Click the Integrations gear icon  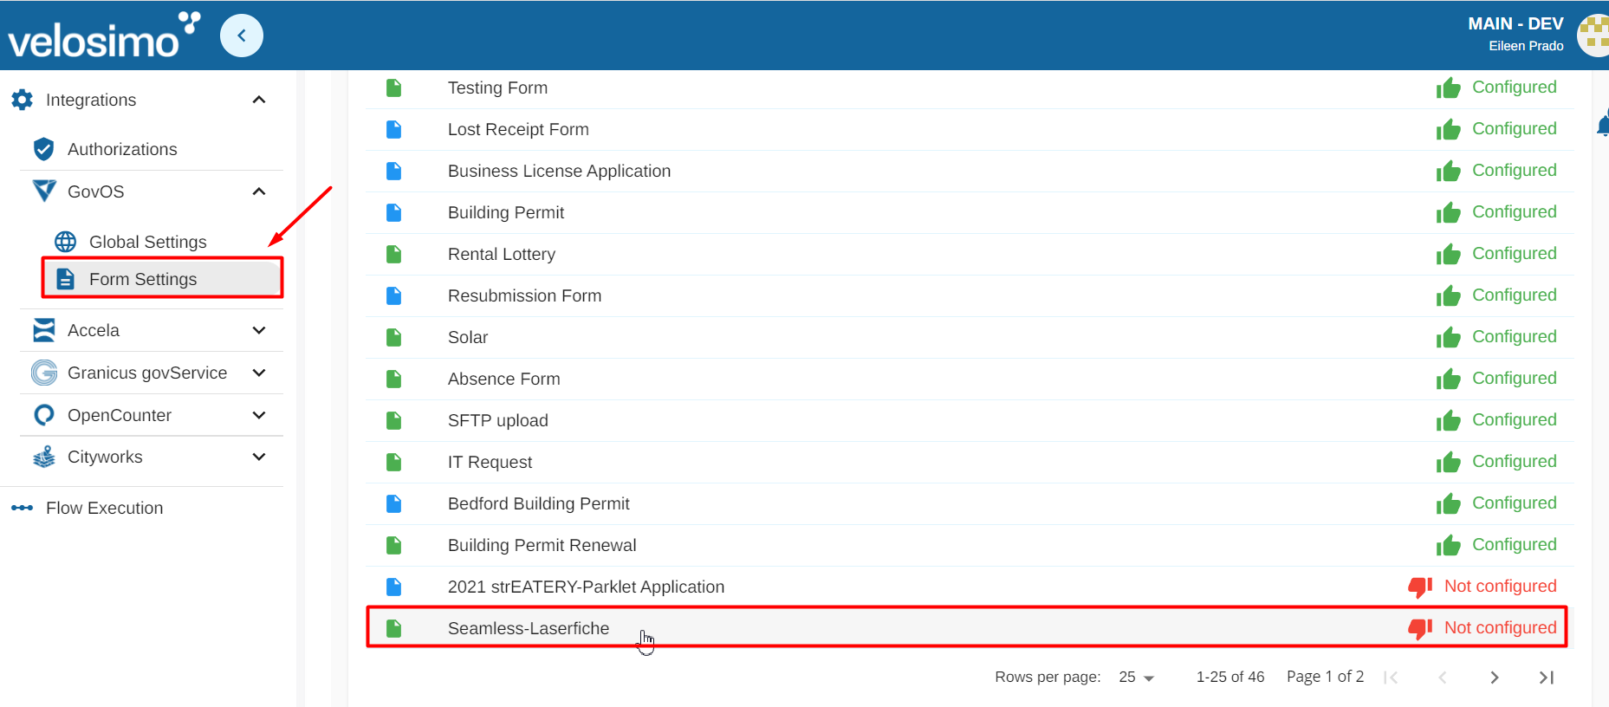(x=23, y=100)
